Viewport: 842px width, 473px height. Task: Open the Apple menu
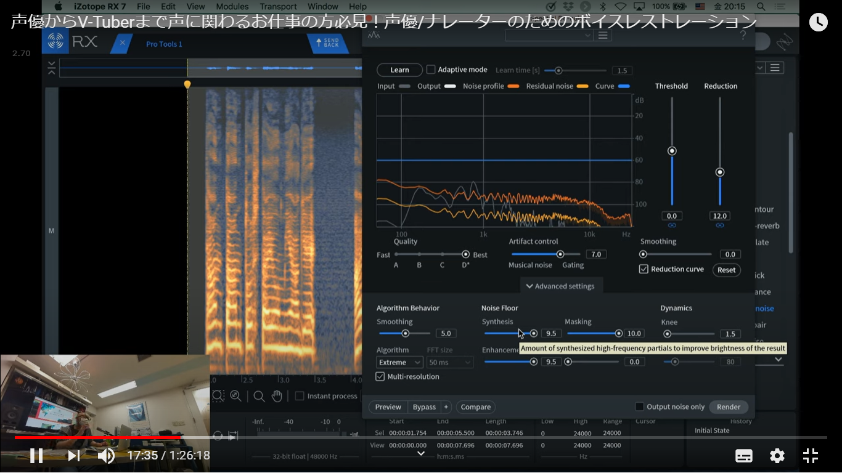(x=58, y=6)
